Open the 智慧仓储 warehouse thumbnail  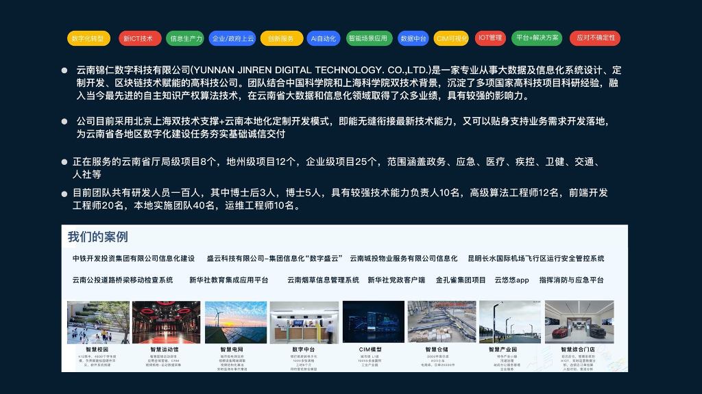(441, 322)
